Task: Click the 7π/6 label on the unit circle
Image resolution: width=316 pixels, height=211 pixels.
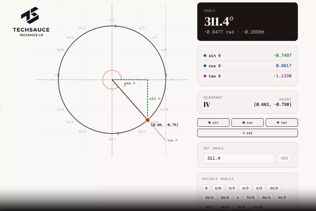Action: pyautogui.click(x=60, y=109)
